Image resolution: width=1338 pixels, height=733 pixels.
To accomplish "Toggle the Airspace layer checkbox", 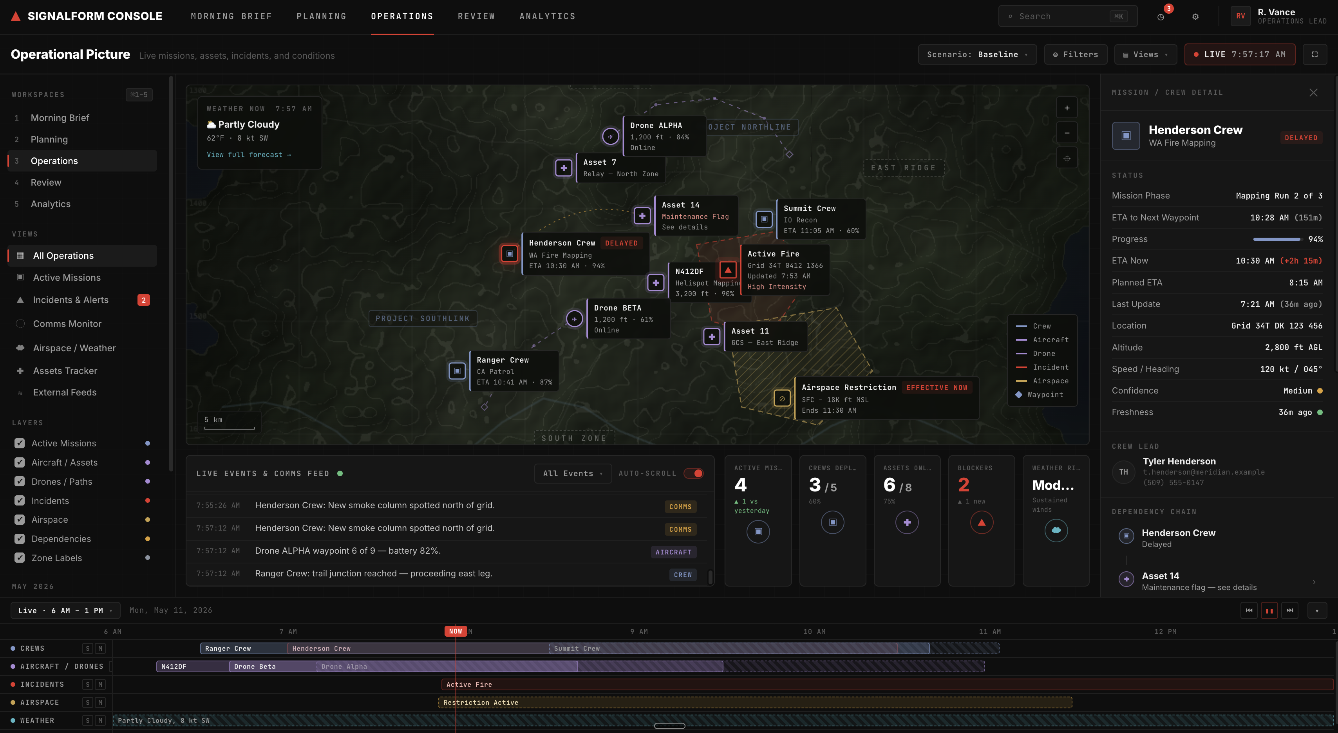I will pyautogui.click(x=20, y=520).
